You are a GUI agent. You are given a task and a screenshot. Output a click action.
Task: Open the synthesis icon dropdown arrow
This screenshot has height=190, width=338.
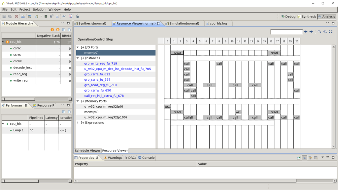pyautogui.click(x=41, y=16)
